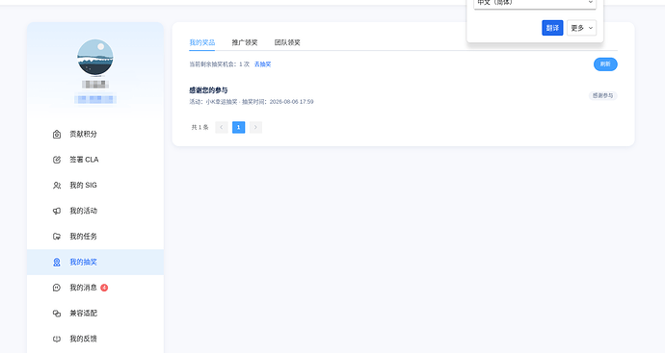Select page 1 in the pagination

point(238,127)
